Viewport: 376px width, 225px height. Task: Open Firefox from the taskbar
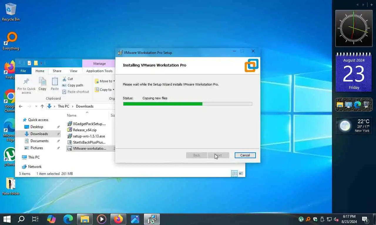(x=118, y=219)
